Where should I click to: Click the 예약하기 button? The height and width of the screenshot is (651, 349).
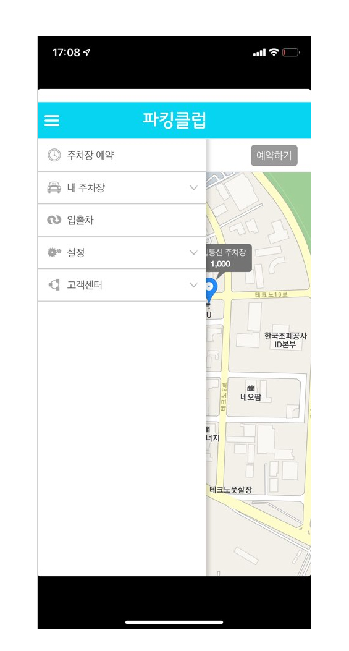point(274,155)
